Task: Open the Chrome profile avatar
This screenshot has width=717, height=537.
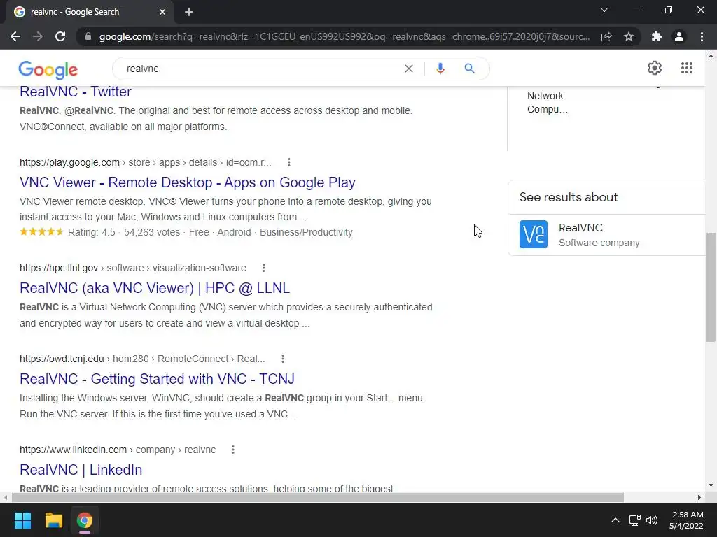Action: tap(679, 36)
